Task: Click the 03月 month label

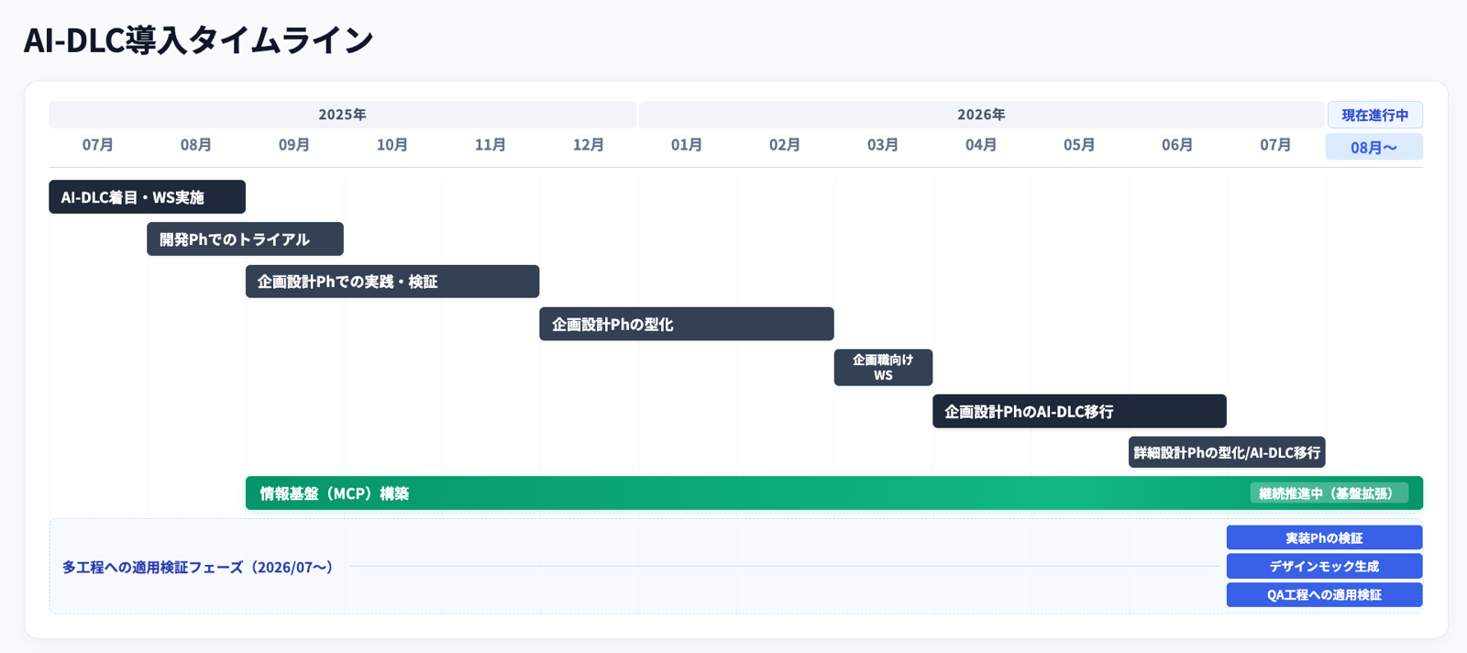Action: pos(882,145)
